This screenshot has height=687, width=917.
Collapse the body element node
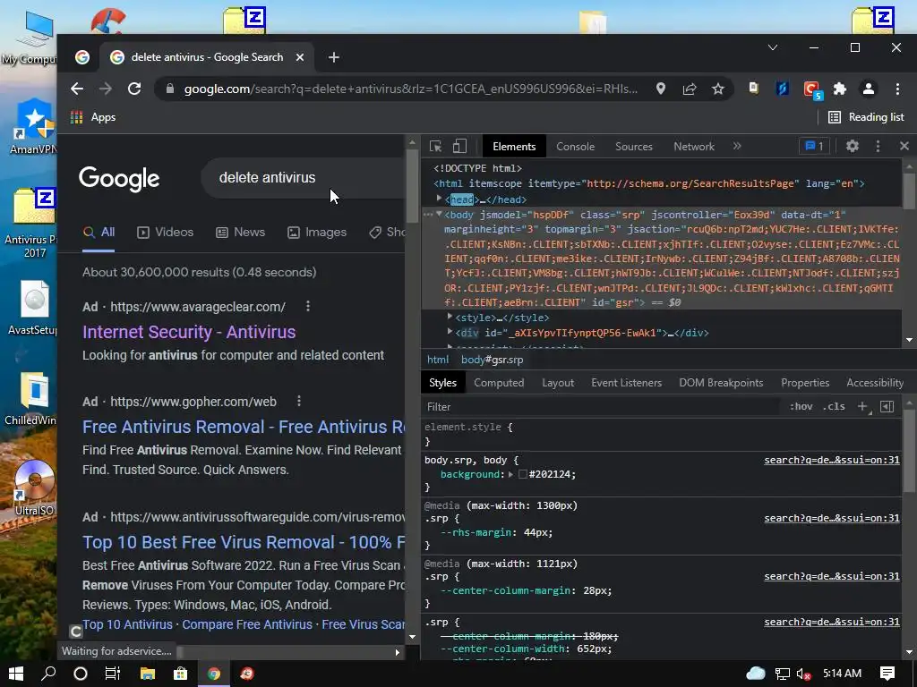[439, 215]
